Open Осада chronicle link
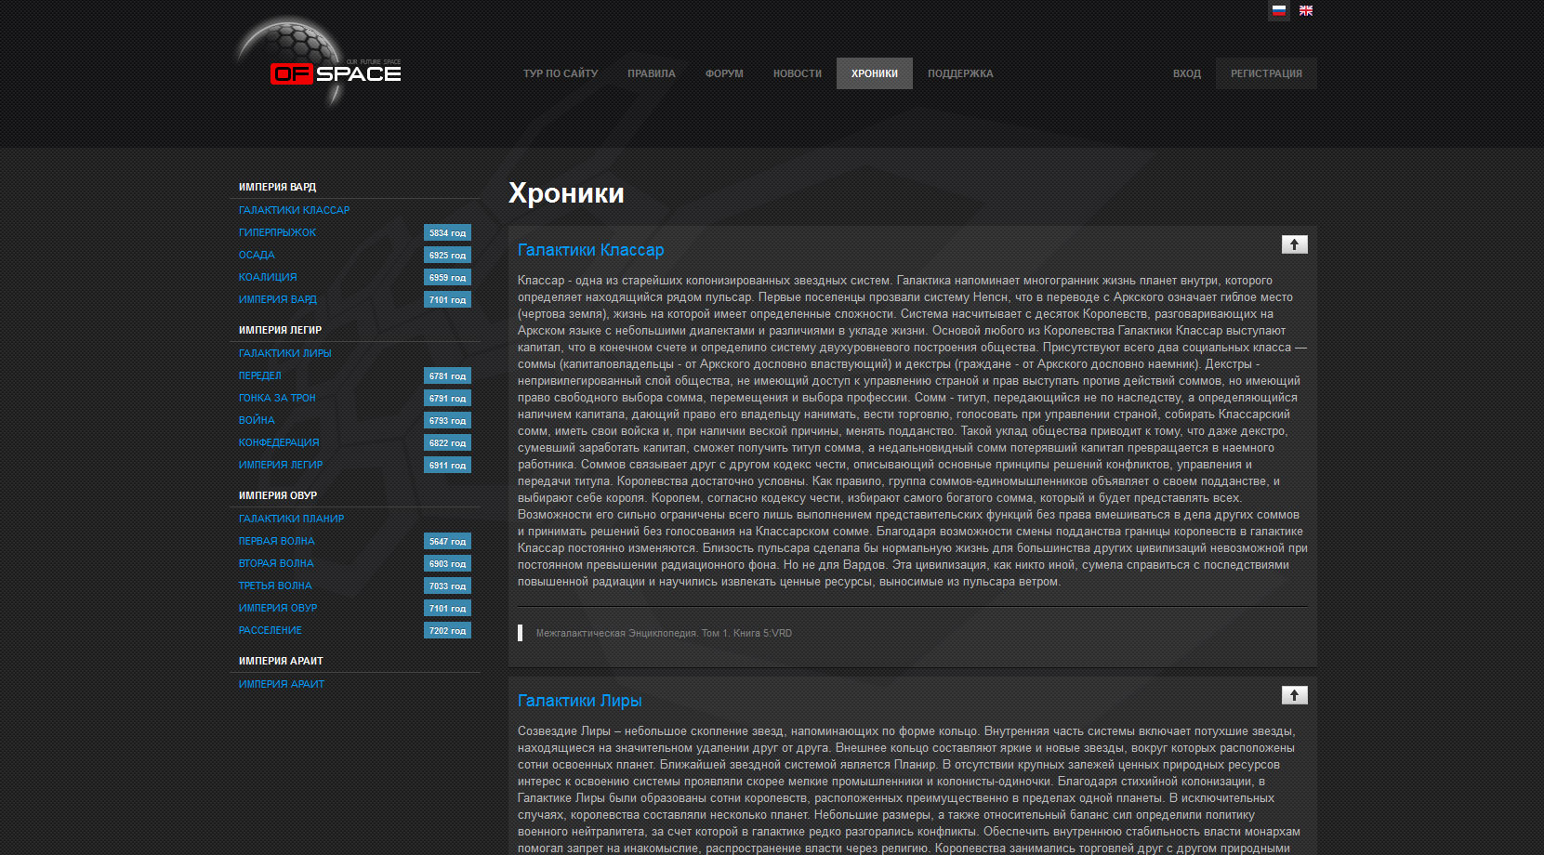Viewport: 1544px width, 855px height. pos(257,255)
